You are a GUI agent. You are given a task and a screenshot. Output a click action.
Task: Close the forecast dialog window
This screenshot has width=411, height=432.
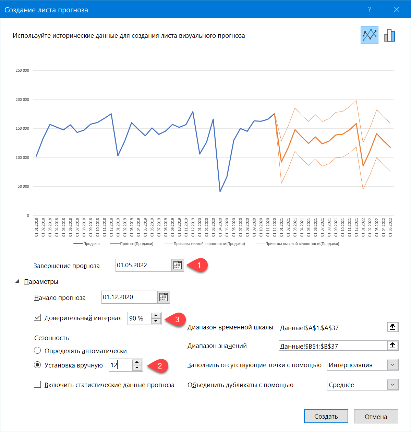pos(397,10)
